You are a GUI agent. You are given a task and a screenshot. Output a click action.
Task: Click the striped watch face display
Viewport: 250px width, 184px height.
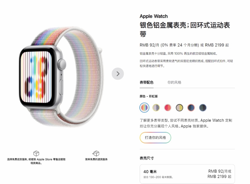pyautogui.click(x=36, y=77)
